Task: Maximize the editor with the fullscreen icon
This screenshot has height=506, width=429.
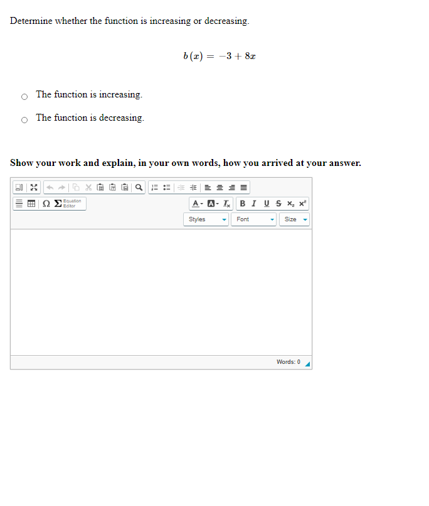Action: [x=34, y=187]
